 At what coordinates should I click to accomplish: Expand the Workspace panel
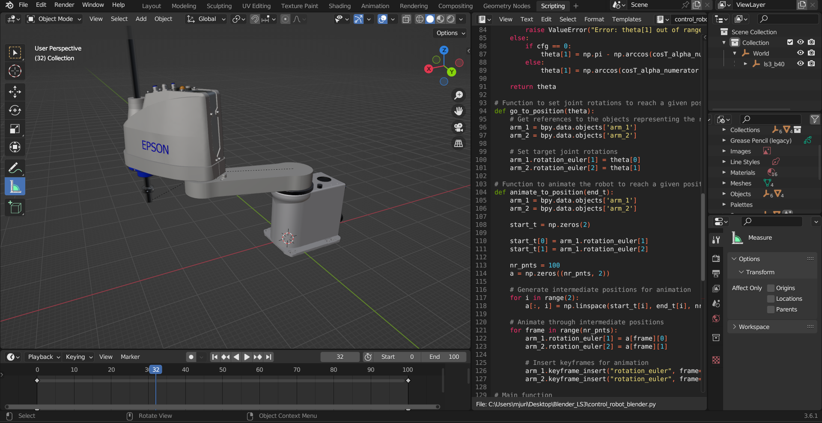pos(753,327)
